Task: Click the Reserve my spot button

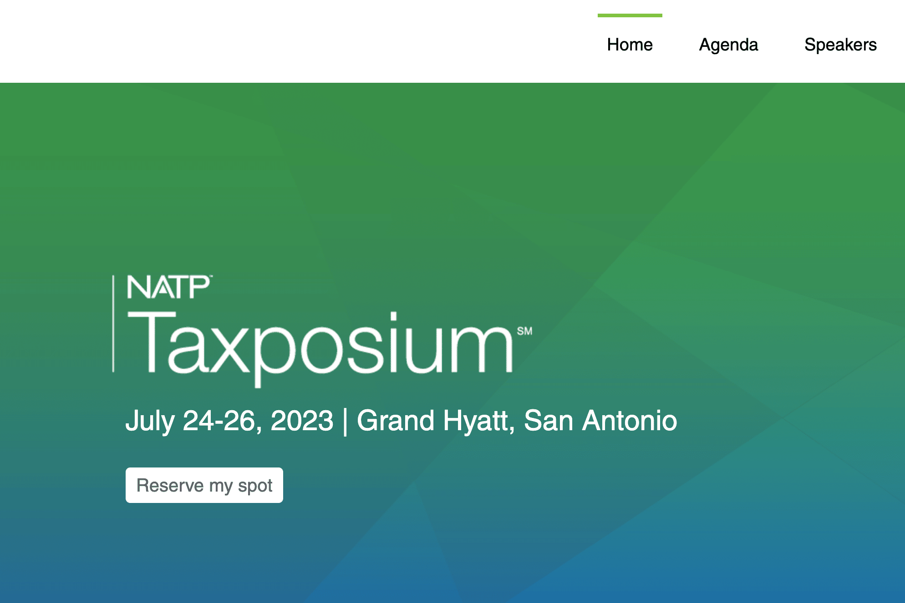Action: [204, 485]
